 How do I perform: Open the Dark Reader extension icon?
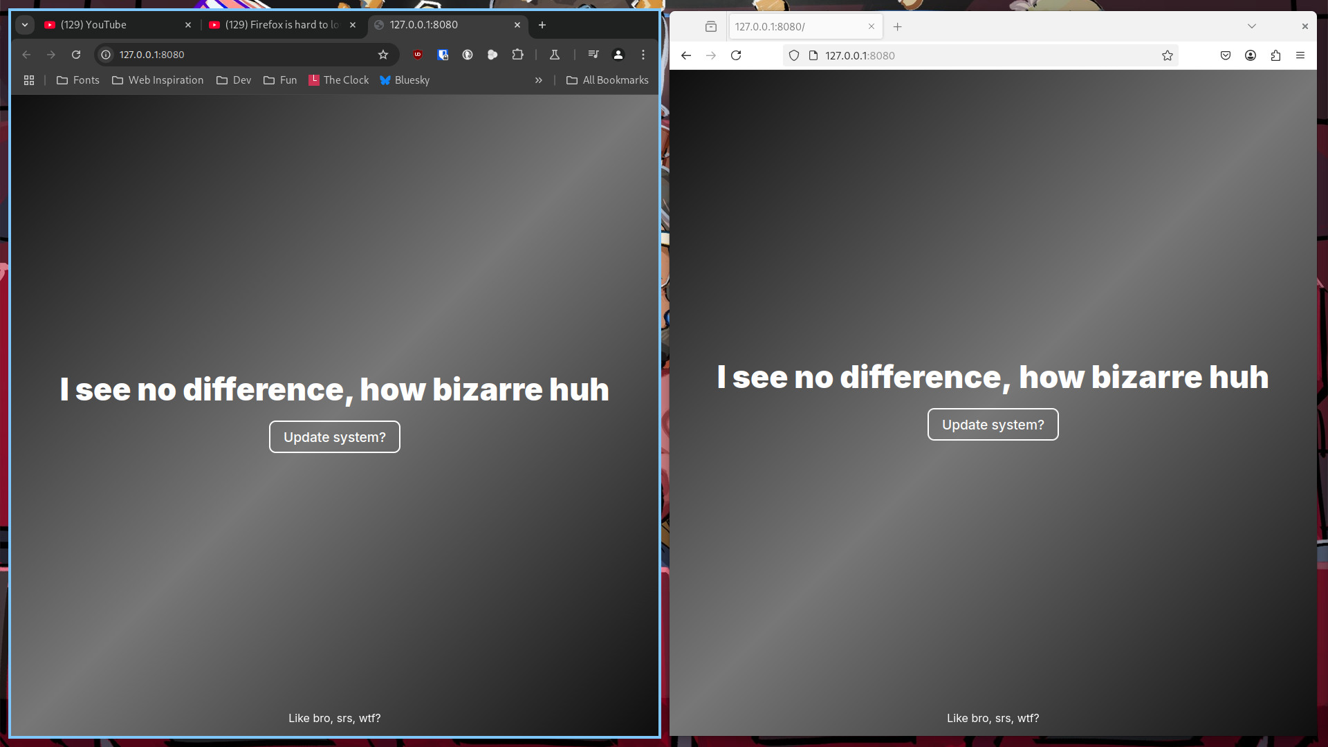468,55
